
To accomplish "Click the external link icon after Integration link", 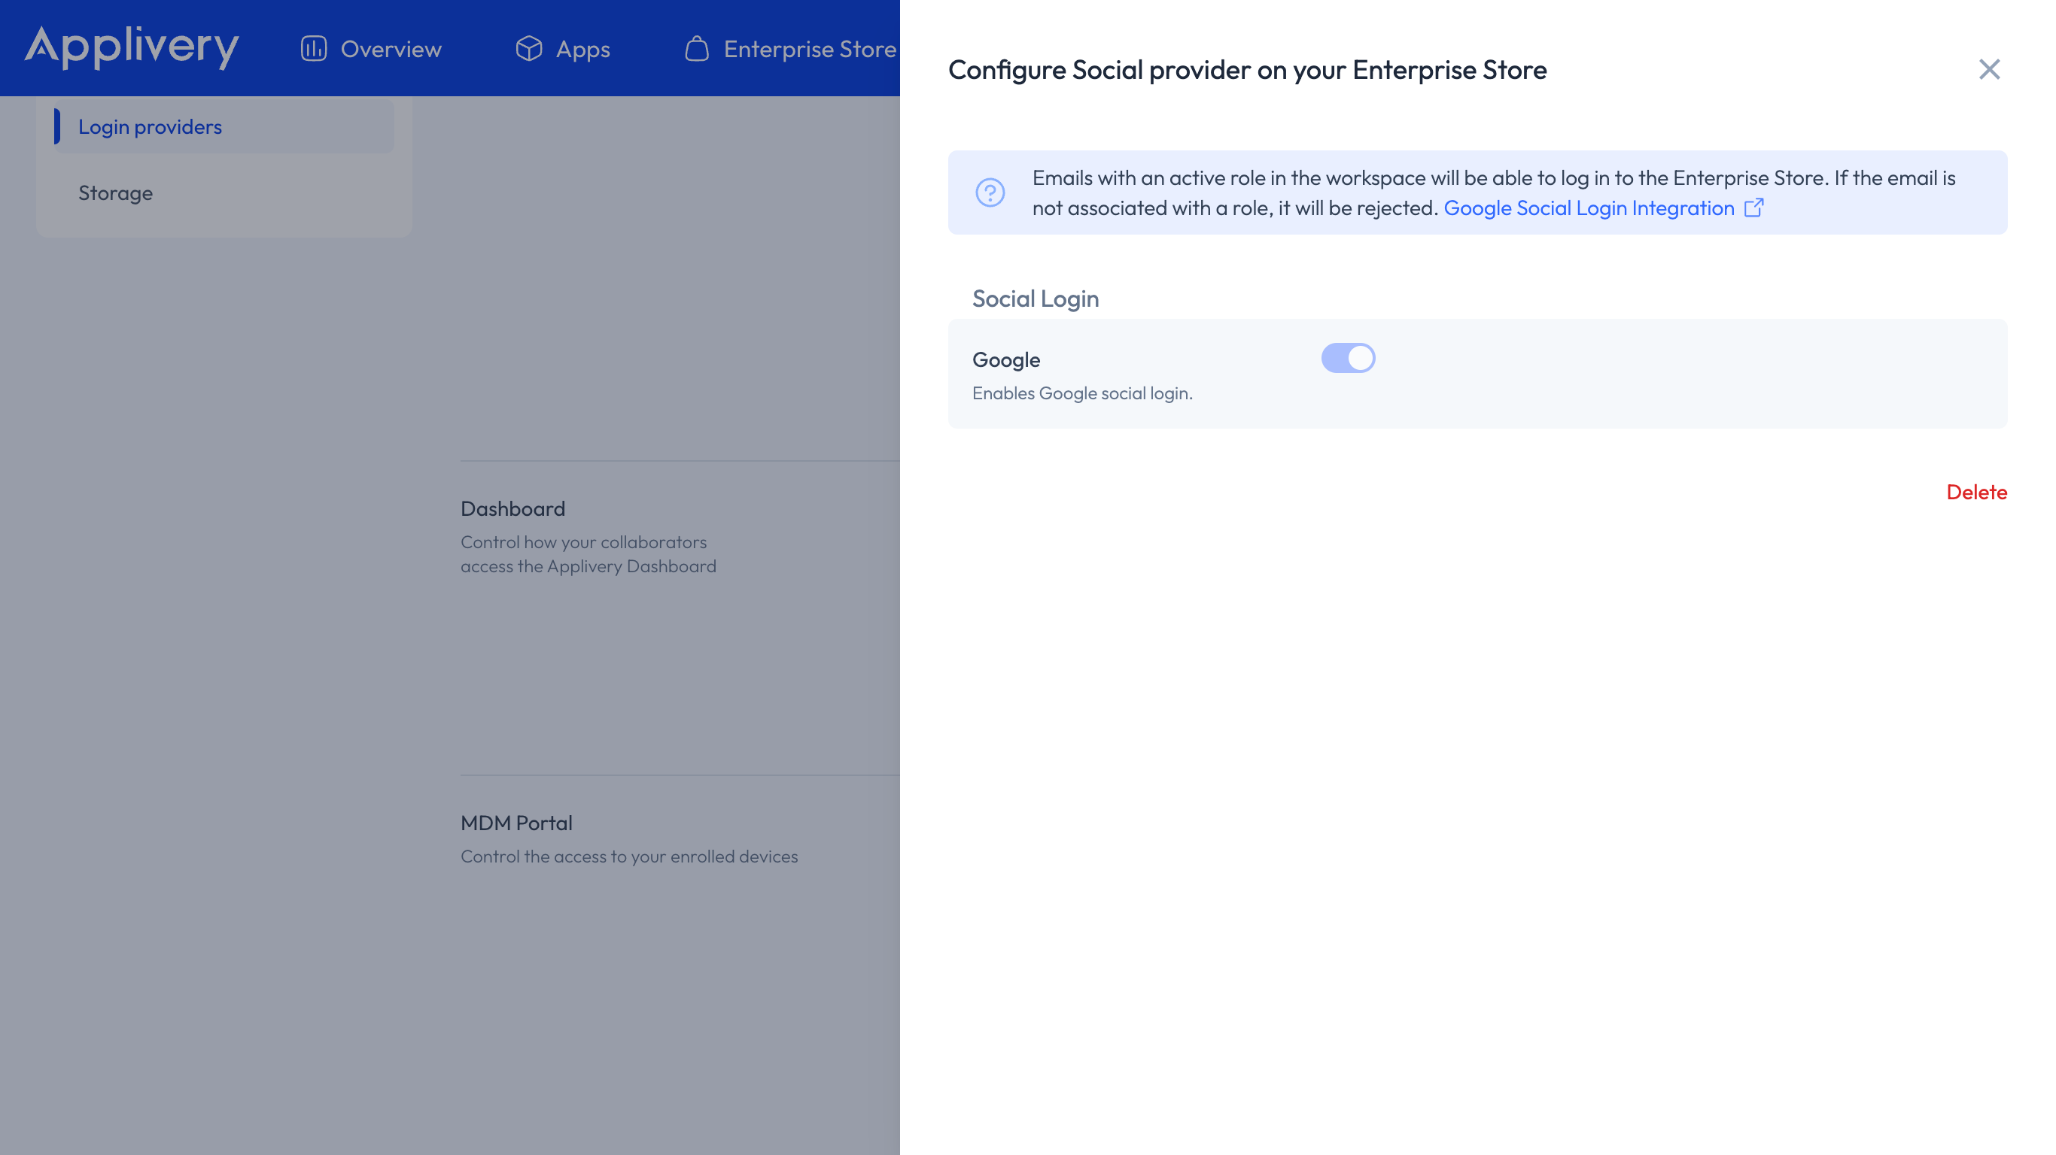I will point(1755,208).
